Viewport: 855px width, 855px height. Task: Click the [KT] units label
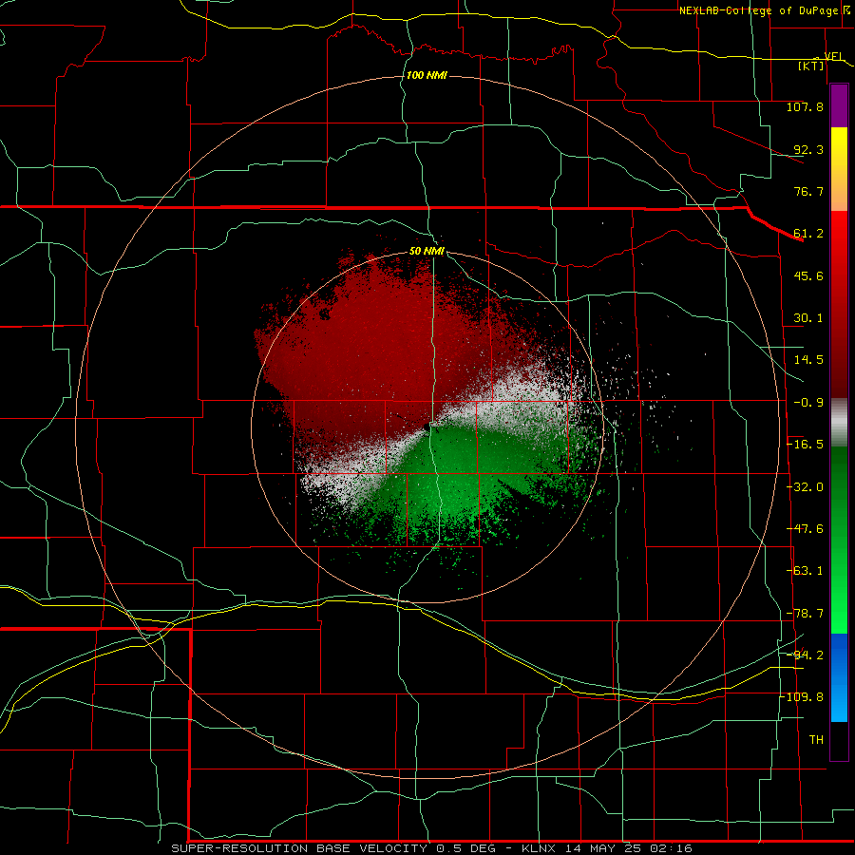(x=811, y=66)
